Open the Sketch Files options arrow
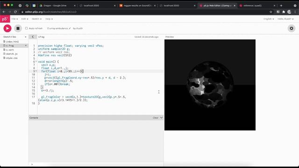 click(26, 37)
